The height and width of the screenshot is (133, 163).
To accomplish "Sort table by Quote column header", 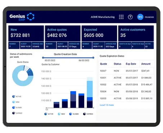I will pyautogui.click(x=103, y=64).
